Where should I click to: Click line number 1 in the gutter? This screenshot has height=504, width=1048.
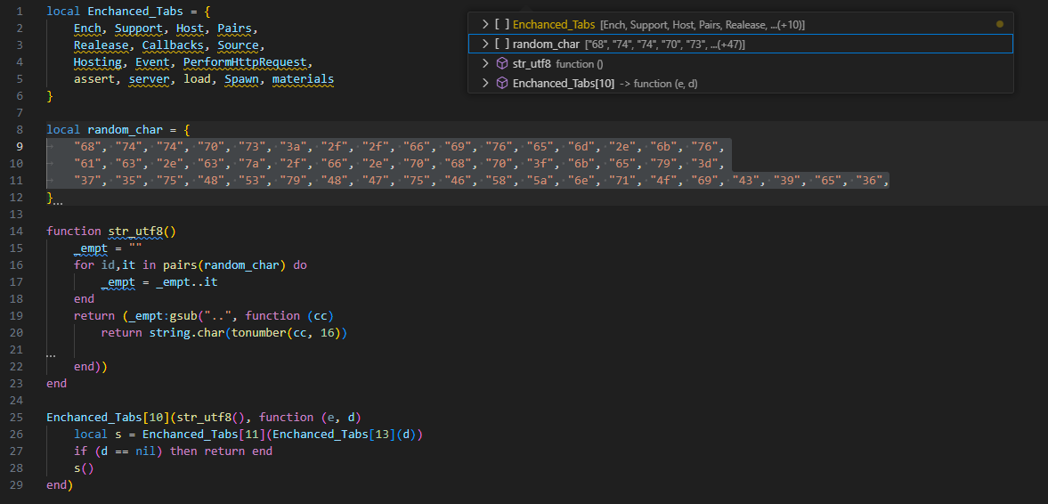20,12
